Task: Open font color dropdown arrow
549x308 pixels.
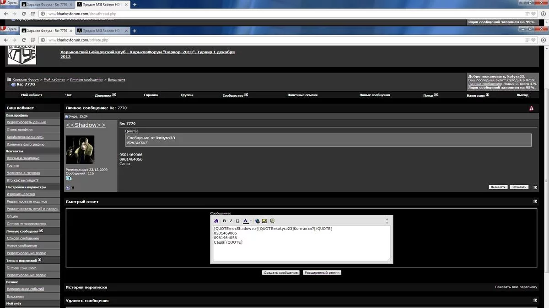Action: [251, 221]
